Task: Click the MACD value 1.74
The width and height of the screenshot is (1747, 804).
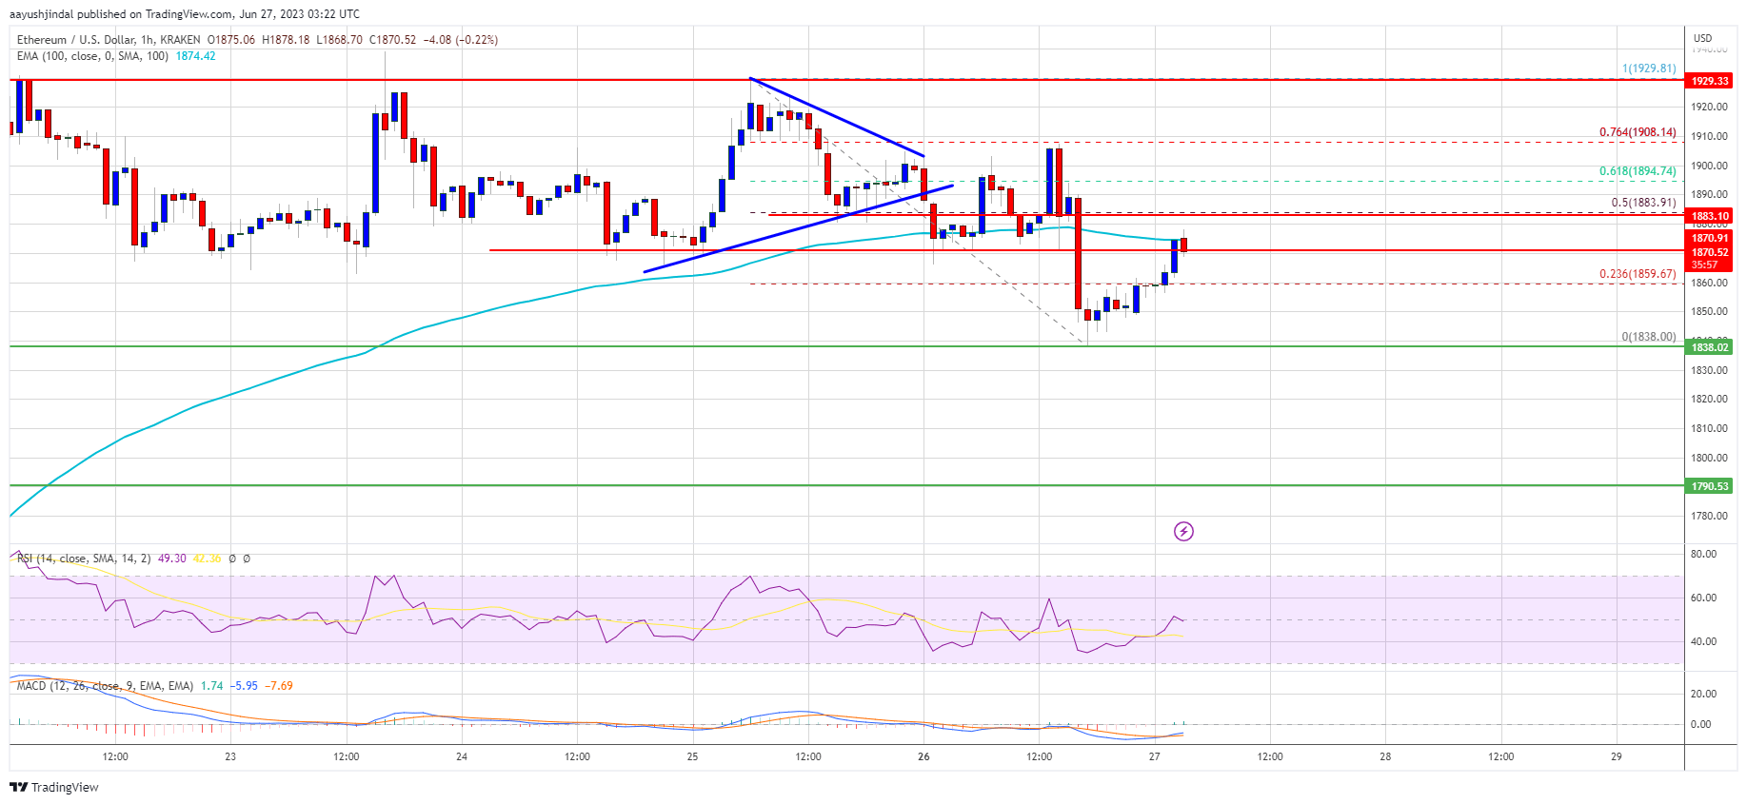Action: click(x=211, y=685)
